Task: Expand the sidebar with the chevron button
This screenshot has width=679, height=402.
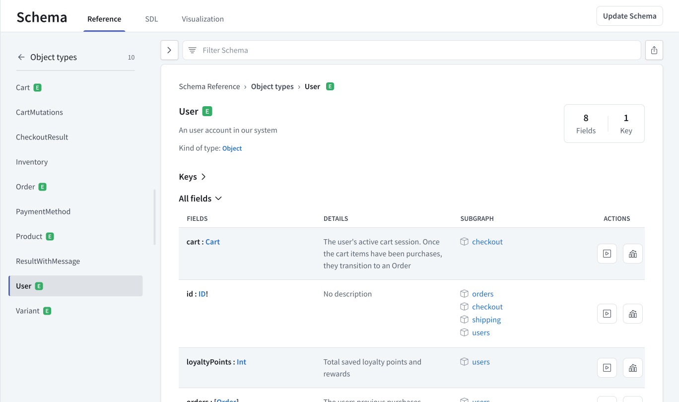Action: (169, 50)
